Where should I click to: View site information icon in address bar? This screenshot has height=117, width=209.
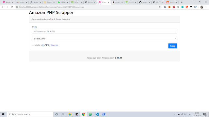17,7
